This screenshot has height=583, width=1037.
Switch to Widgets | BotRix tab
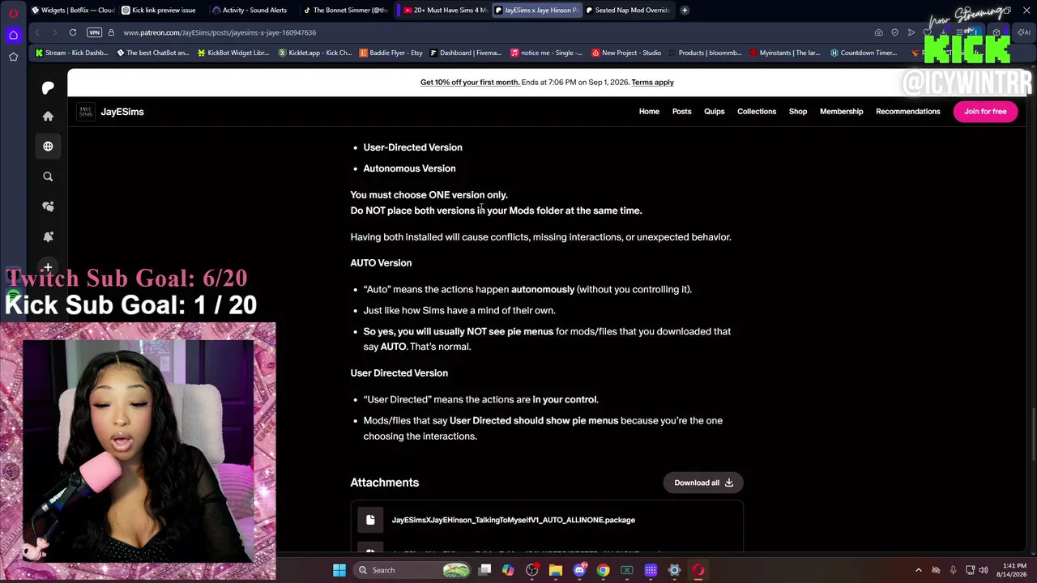[x=73, y=11]
